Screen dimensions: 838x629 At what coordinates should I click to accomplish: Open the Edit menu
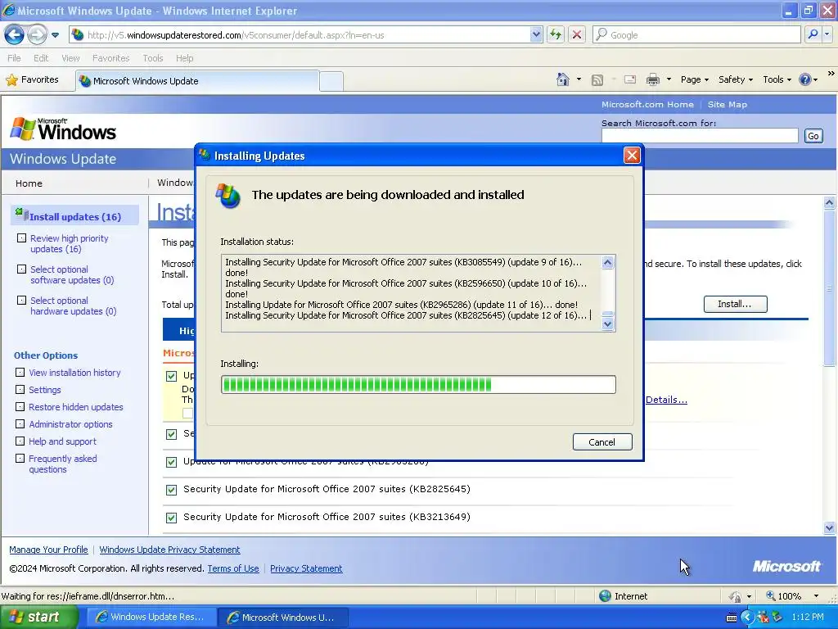pos(41,58)
